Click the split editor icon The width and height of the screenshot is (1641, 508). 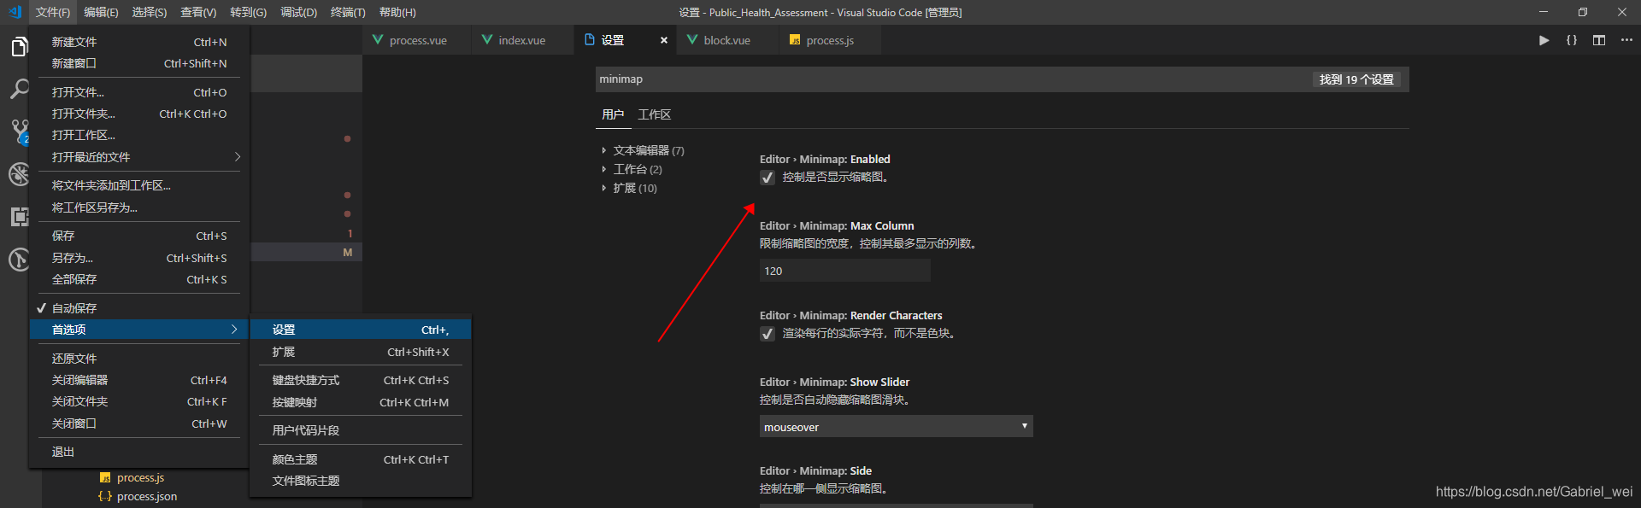(1598, 40)
